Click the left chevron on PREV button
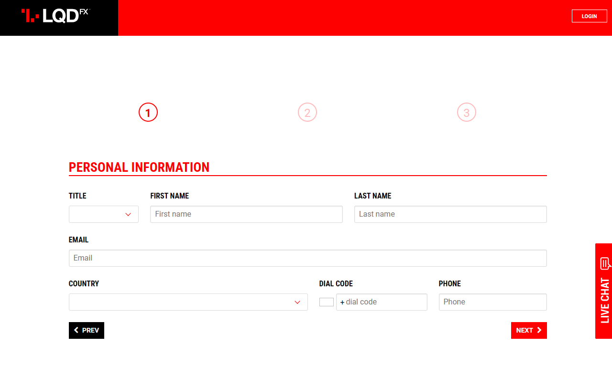This screenshot has height=366, width=612. click(x=77, y=330)
